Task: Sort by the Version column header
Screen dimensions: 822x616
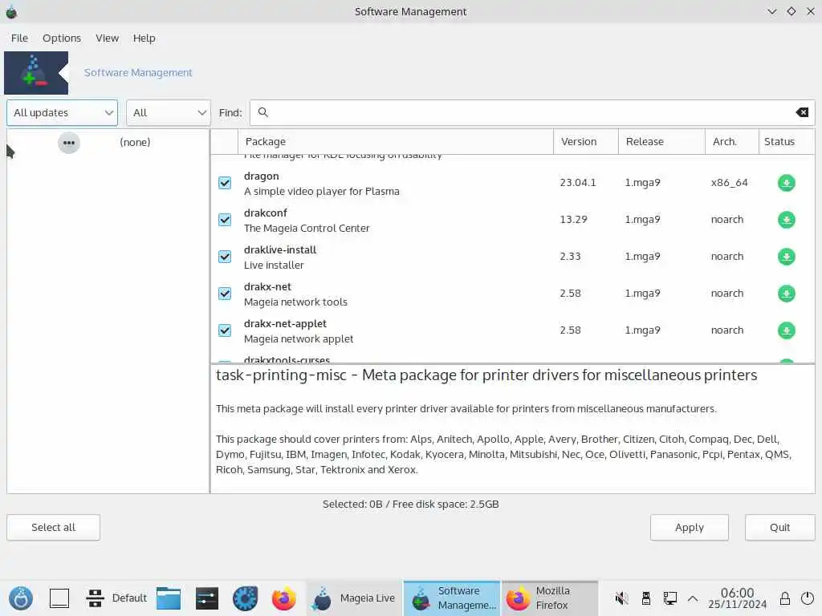Action: tap(586, 141)
